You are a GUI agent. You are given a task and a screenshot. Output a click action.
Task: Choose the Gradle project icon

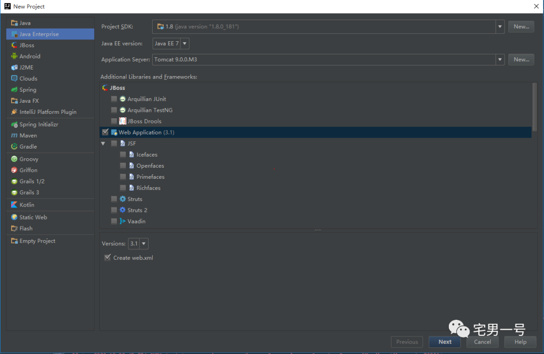[14, 147]
